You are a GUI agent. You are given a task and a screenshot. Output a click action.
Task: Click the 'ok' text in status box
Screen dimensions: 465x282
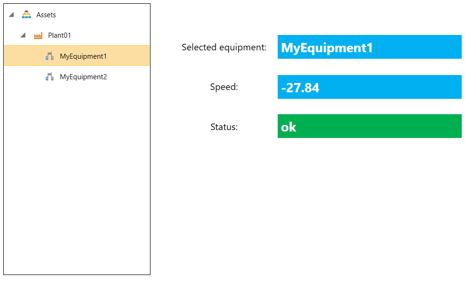[288, 127]
